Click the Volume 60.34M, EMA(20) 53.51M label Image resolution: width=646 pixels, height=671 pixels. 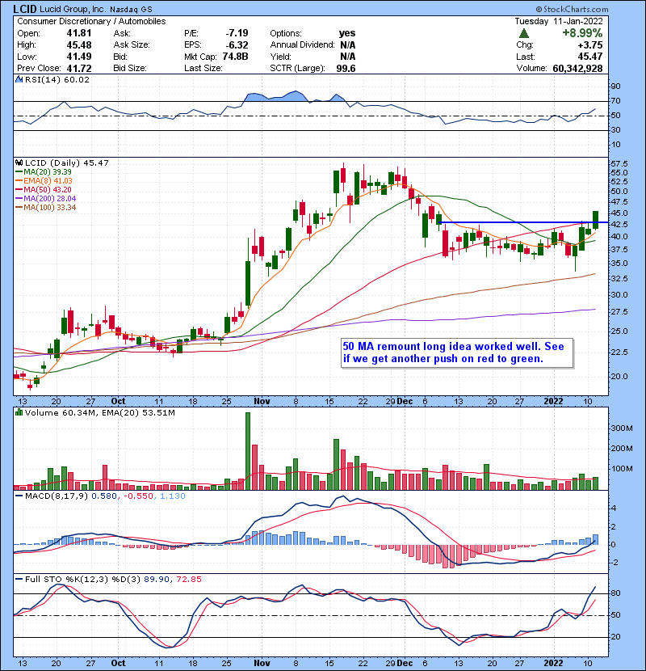[x=99, y=413]
